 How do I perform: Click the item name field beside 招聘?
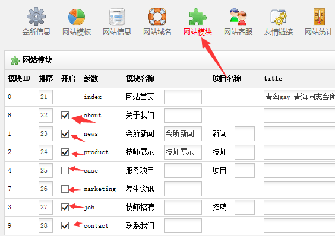[x=245, y=207]
